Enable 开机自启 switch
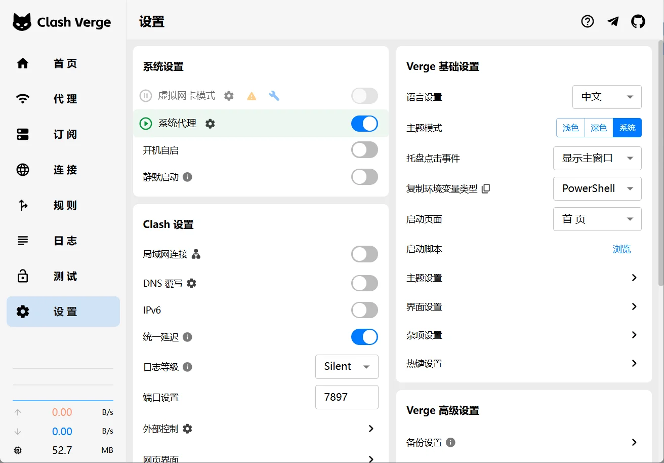 point(364,150)
